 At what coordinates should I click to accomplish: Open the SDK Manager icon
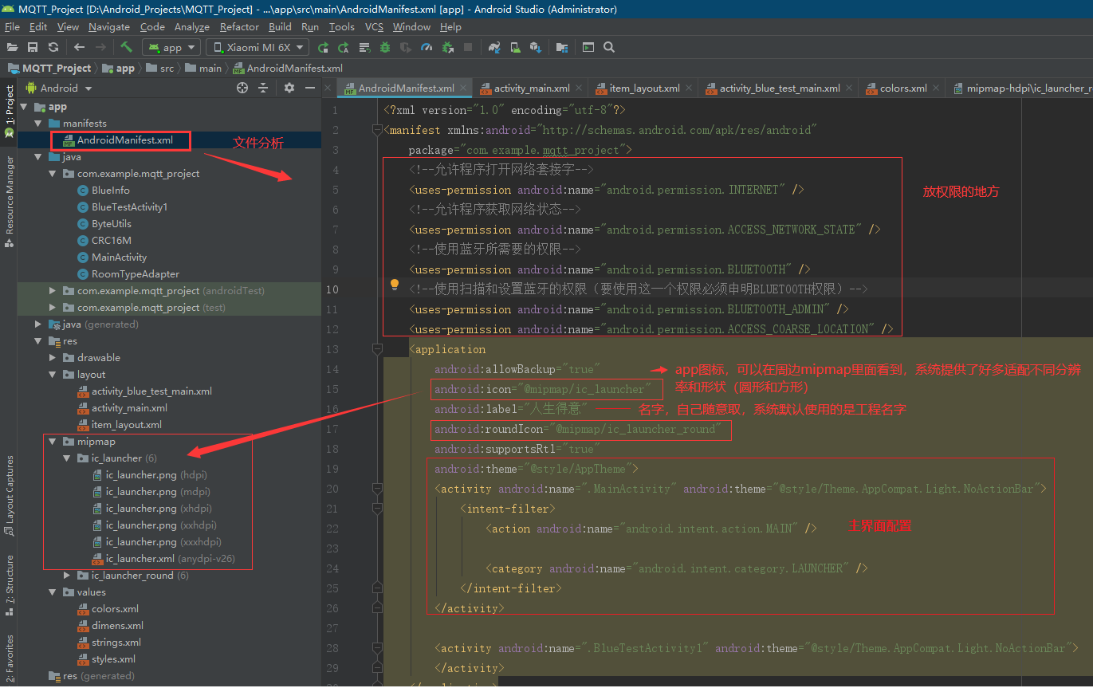pos(536,47)
